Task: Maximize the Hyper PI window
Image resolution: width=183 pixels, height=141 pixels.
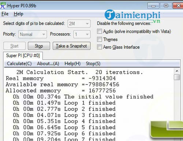Action: [x=166, y=6]
